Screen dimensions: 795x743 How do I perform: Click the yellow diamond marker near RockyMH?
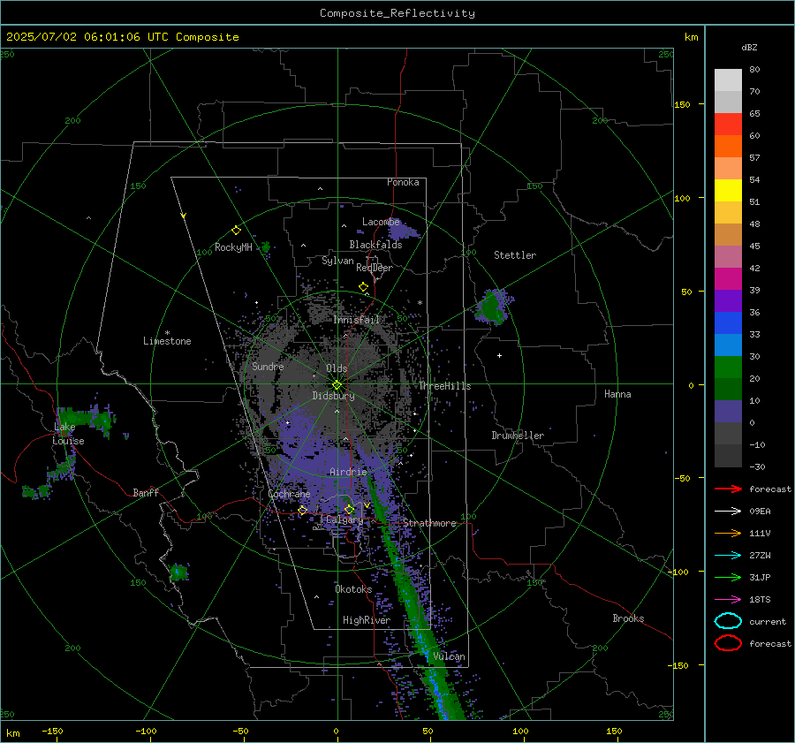pos(236,231)
